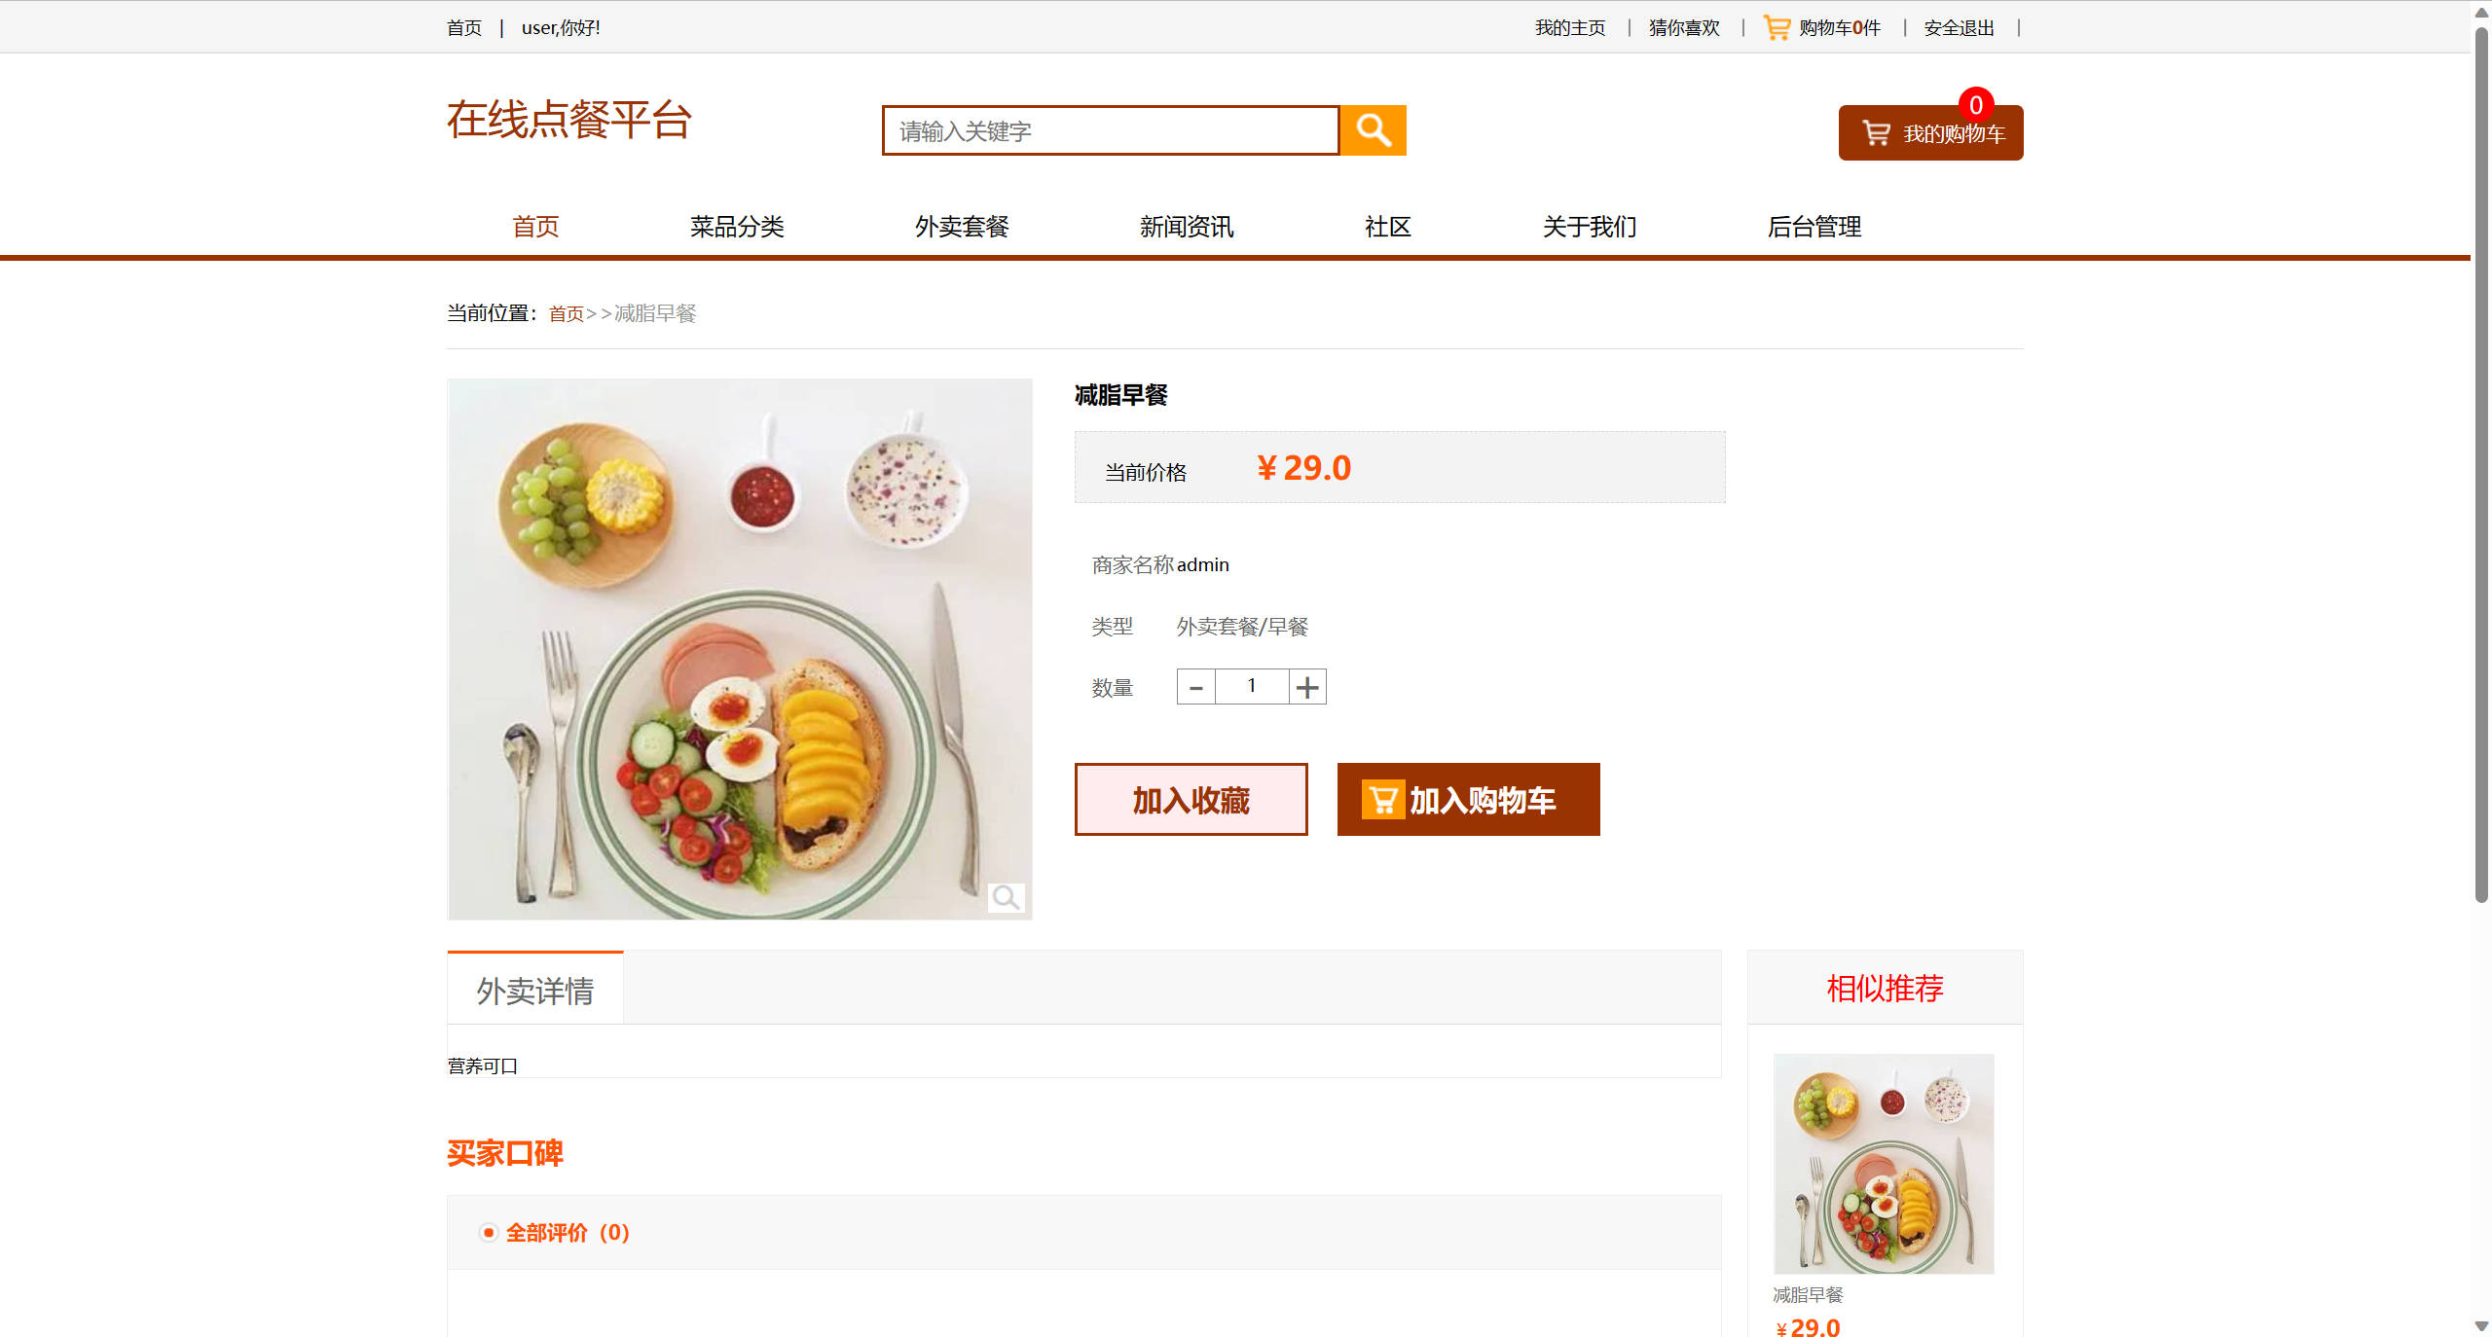This screenshot has height=1337, width=2492.
Task: Click the zoom magnifier on the product image
Action: 1007,897
